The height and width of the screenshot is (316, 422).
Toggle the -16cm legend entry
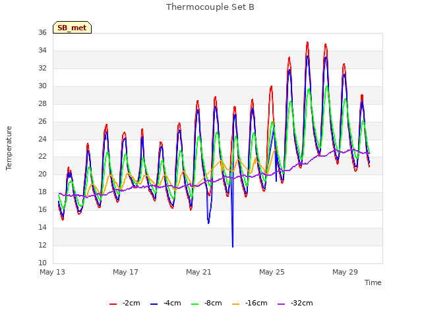249,303
